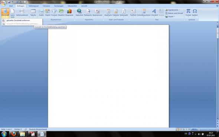The height and width of the screenshot is (137, 219).
Task: Open the Überprüfen ribbon tab
Action: 72,6
